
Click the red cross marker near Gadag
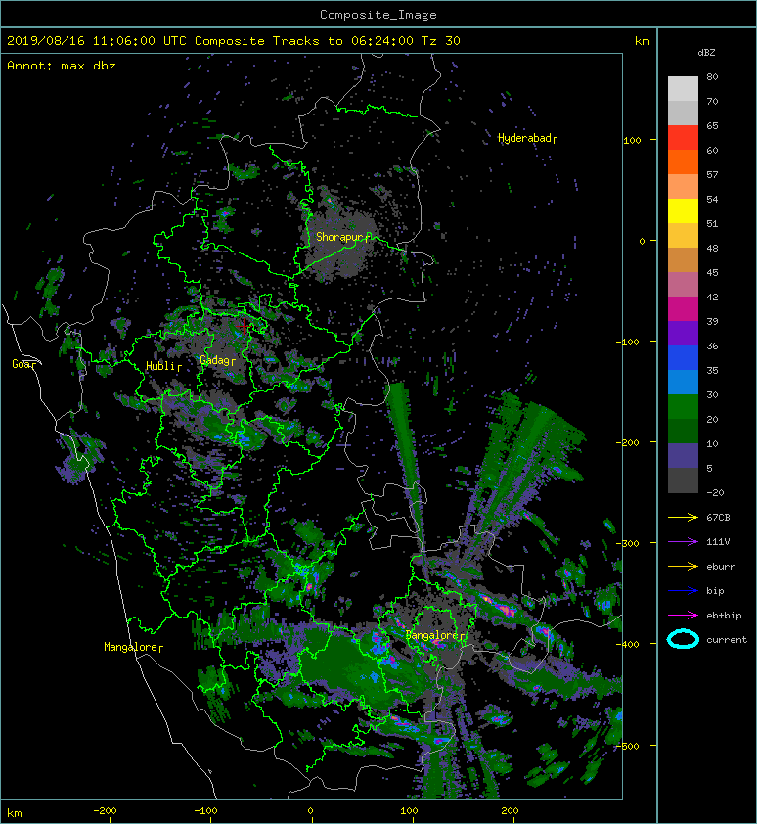click(x=244, y=326)
